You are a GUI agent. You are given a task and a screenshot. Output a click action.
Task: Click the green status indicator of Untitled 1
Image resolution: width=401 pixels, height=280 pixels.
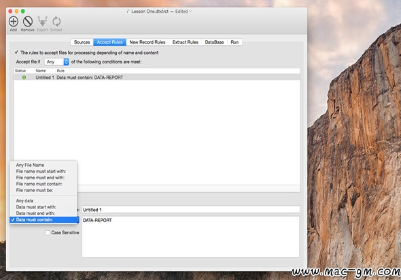[x=24, y=78]
